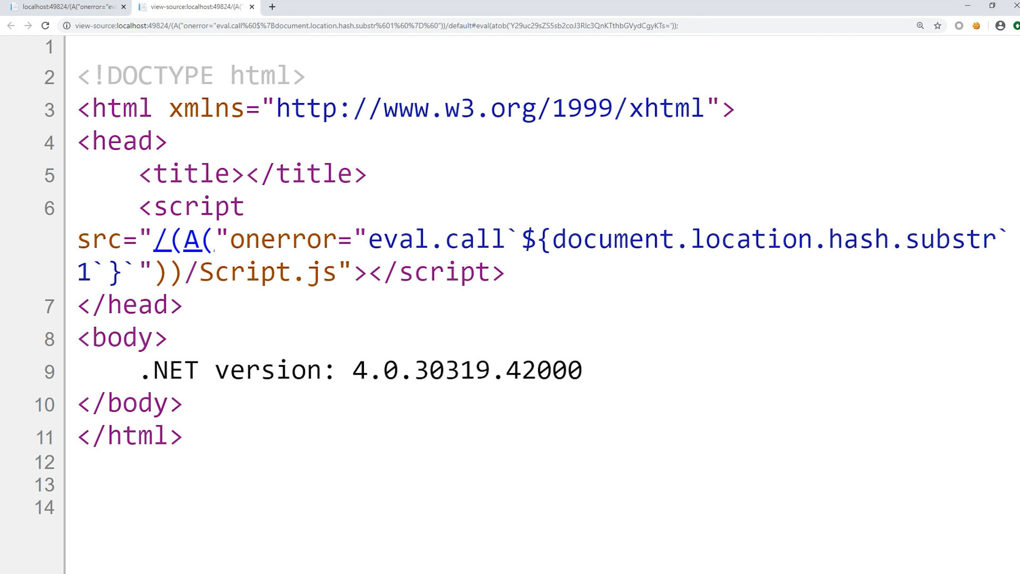
Task: Focus the address bar URL
Action: (x=377, y=26)
